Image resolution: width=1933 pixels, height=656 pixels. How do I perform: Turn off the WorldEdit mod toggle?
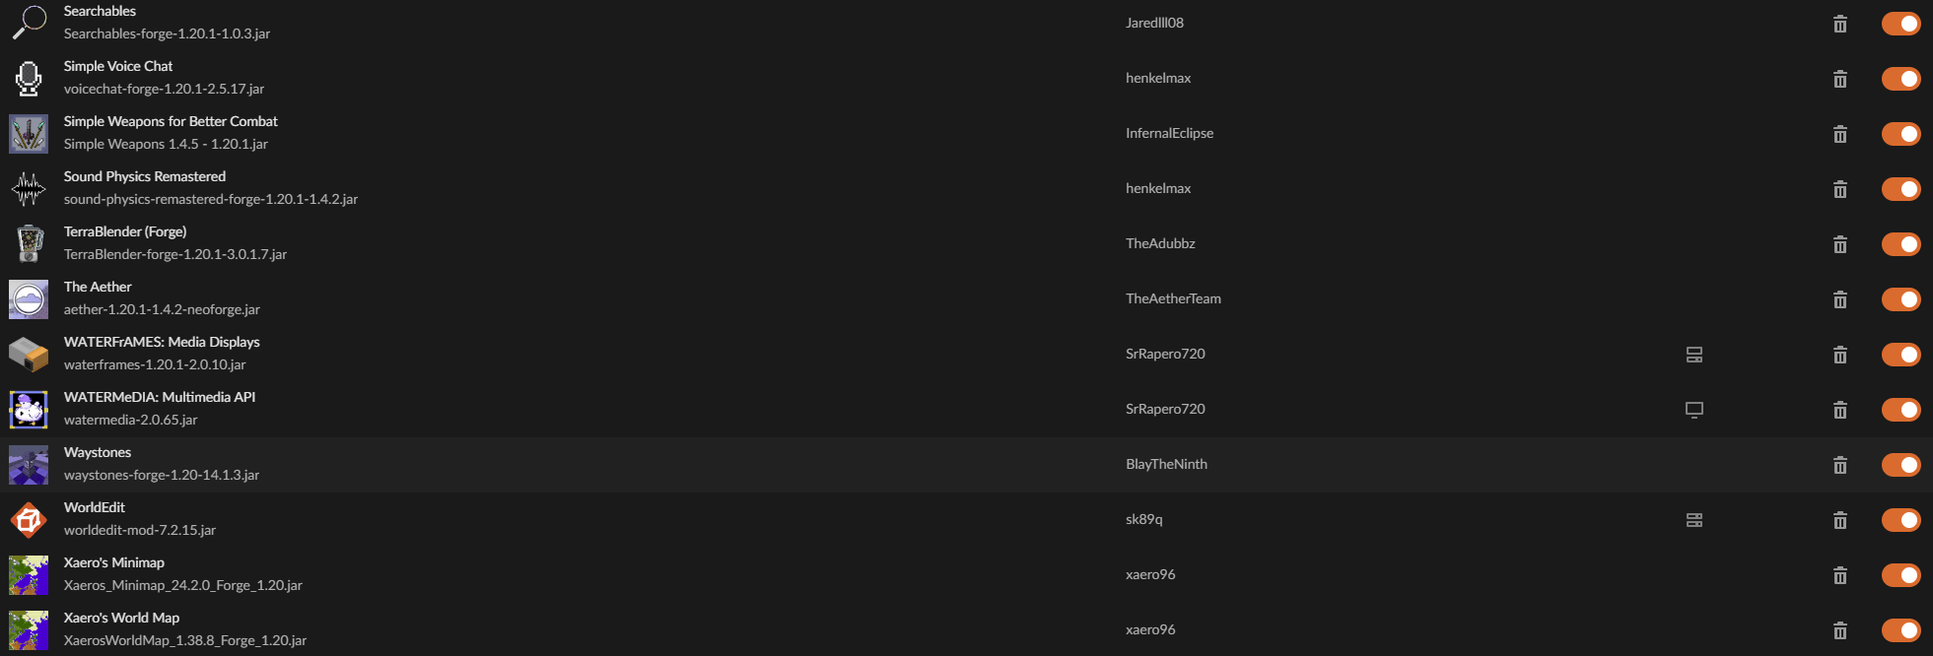(x=1900, y=520)
